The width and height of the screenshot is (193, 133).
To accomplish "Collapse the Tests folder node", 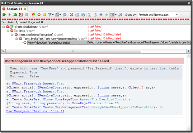I will click(8, 31).
